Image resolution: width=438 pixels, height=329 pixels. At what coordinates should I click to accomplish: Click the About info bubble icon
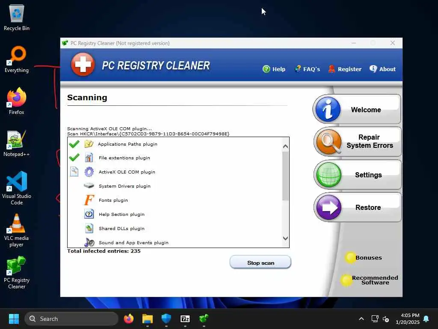coord(373,69)
